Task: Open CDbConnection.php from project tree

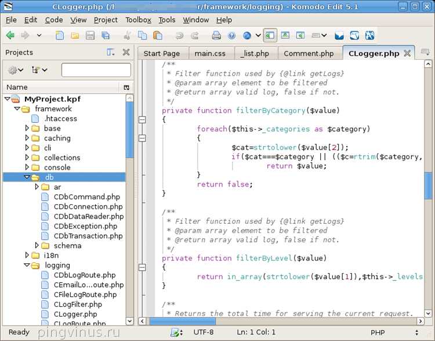Action: click(x=88, y=206)
